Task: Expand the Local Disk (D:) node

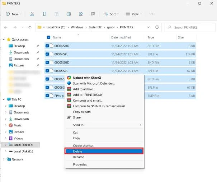Action: click(x=6, y=151)
